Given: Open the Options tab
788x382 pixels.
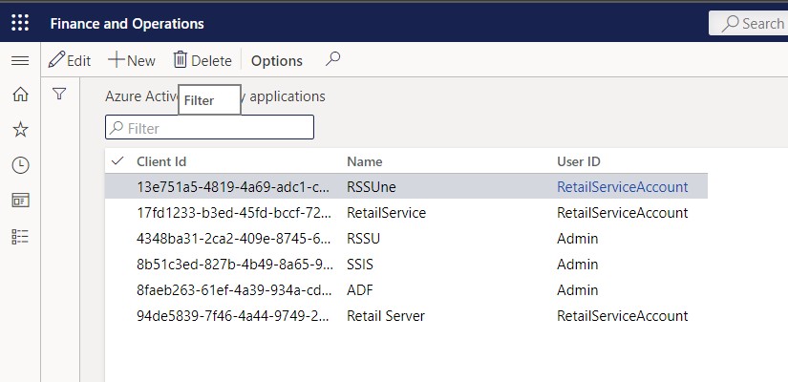Looking at the screenshot, I should [x=277, y=61].
